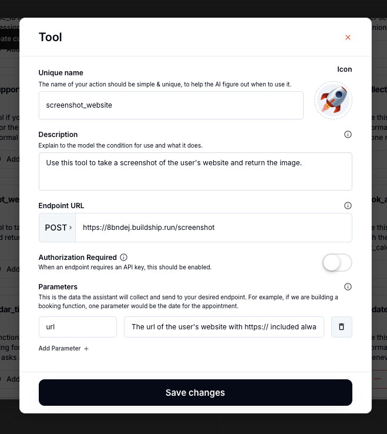
Task: Click the Authorization Required label text
Action: pos(78,258)
